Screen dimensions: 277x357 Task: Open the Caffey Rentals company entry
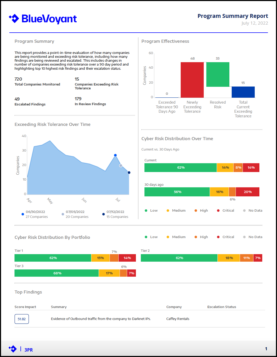coord(178,319)
